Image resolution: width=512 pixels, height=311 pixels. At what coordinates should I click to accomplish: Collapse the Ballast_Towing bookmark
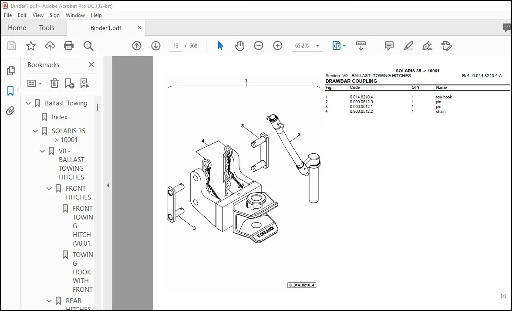[28, 103]
